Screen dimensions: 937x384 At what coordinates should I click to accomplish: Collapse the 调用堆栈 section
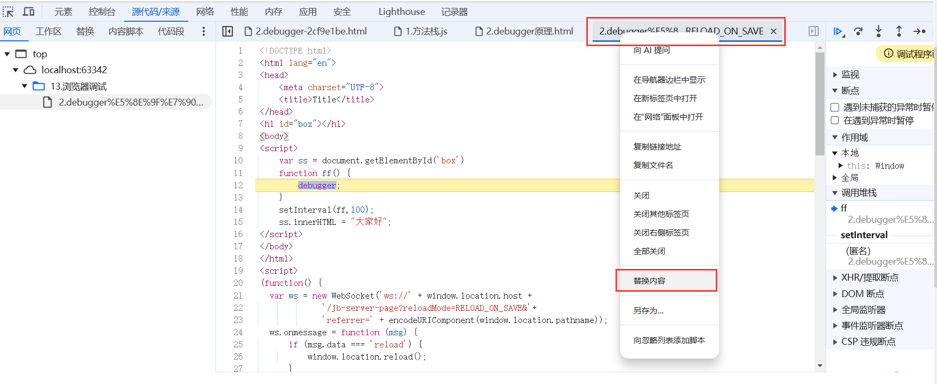pyautogui.click(x=835, y=193)
